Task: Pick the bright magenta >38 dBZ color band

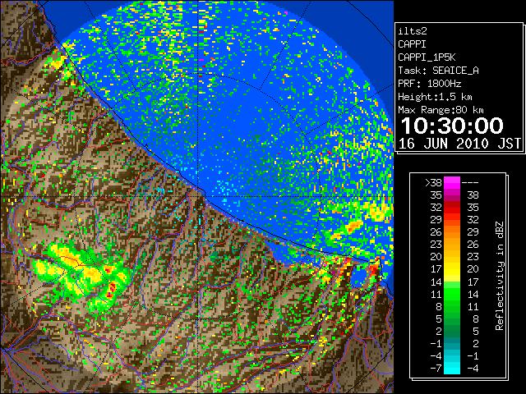Action: click(452, 182)
